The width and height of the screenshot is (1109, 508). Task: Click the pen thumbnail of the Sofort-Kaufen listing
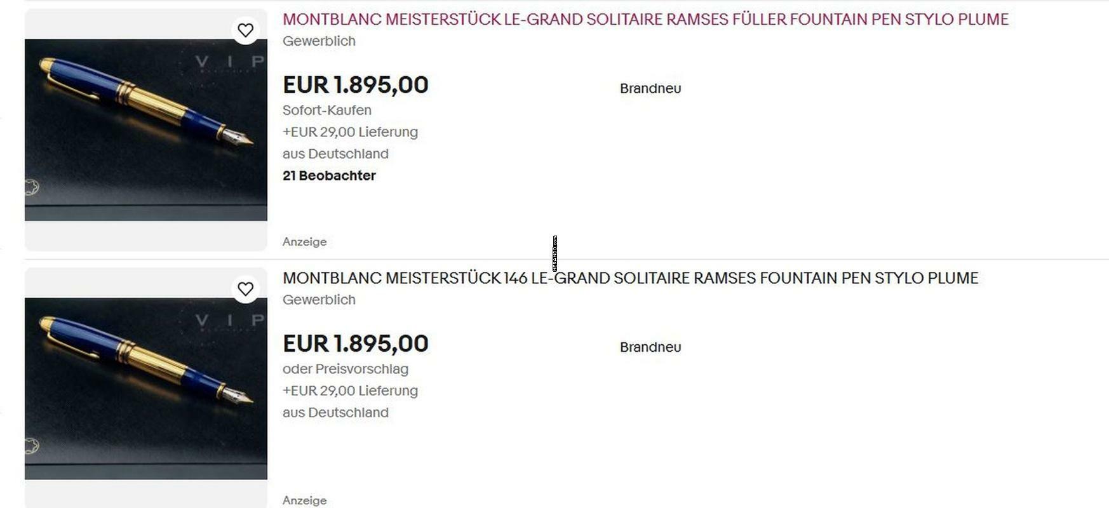point(145,130)
